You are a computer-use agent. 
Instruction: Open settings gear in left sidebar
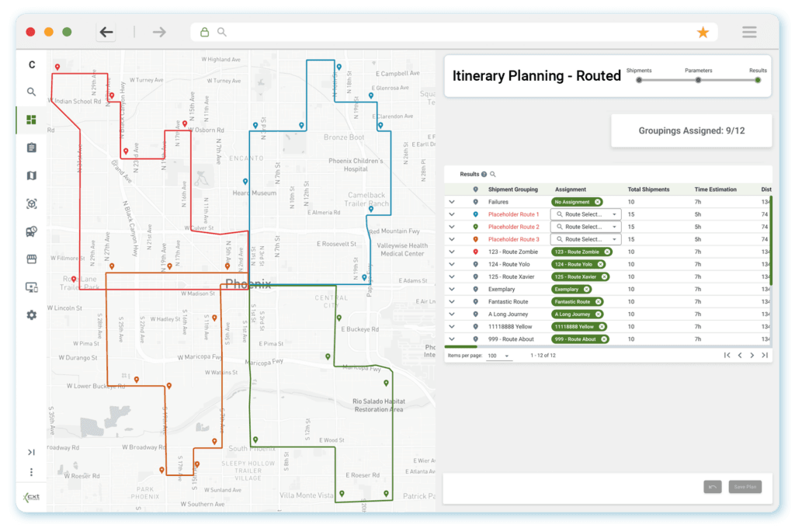(32, 315)
